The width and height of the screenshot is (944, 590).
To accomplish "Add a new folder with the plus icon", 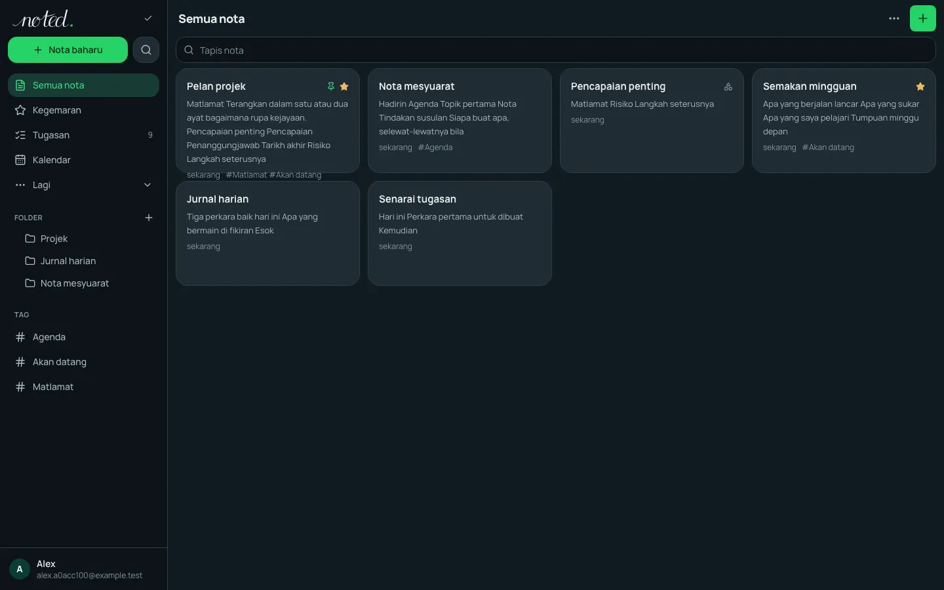I will click(149, 218).
